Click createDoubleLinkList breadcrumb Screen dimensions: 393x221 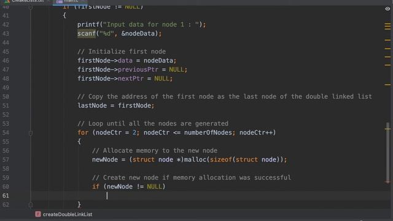tap(68, 214)
